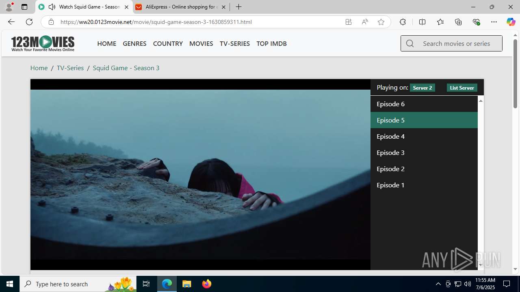The image size is (520, 292).
Task: Show hidden system tray icons
Action: coord(438,284)
